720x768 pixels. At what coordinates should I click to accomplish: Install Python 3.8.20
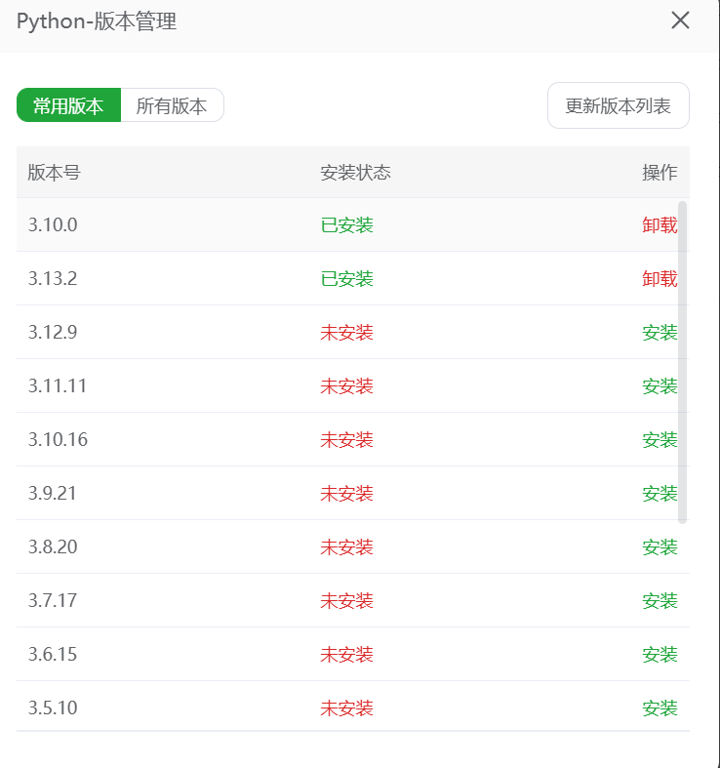(x=660, y=547)
